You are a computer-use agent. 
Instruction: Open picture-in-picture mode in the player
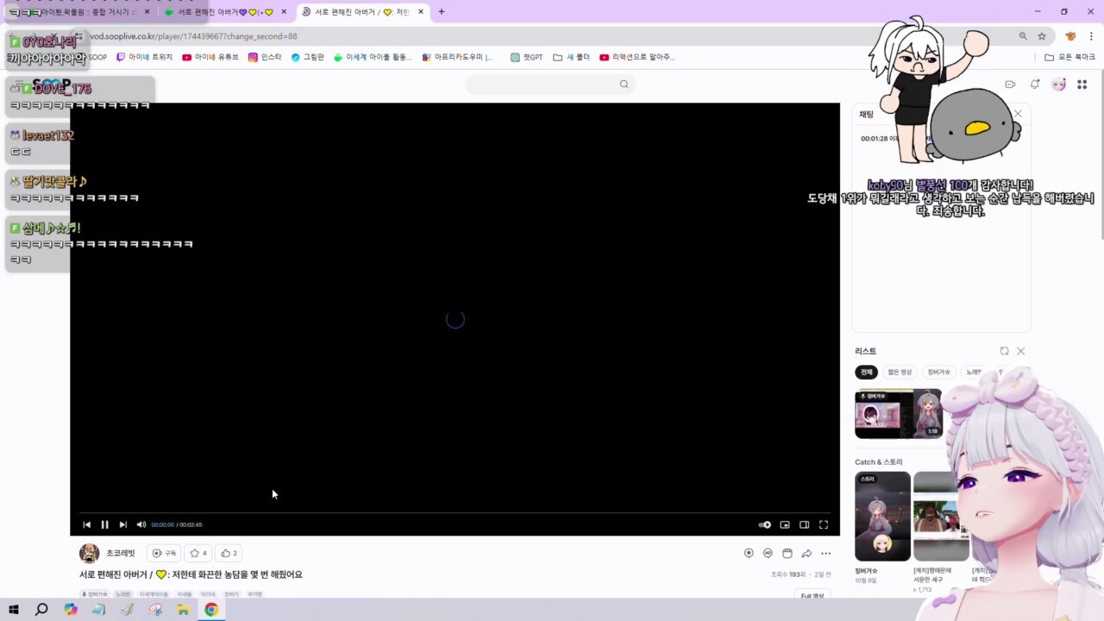point(785,524)
